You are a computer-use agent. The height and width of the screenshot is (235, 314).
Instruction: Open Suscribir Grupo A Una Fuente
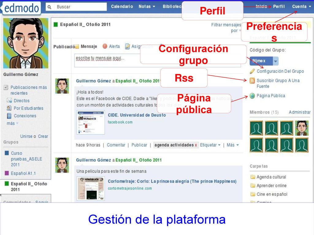[278, 83]
